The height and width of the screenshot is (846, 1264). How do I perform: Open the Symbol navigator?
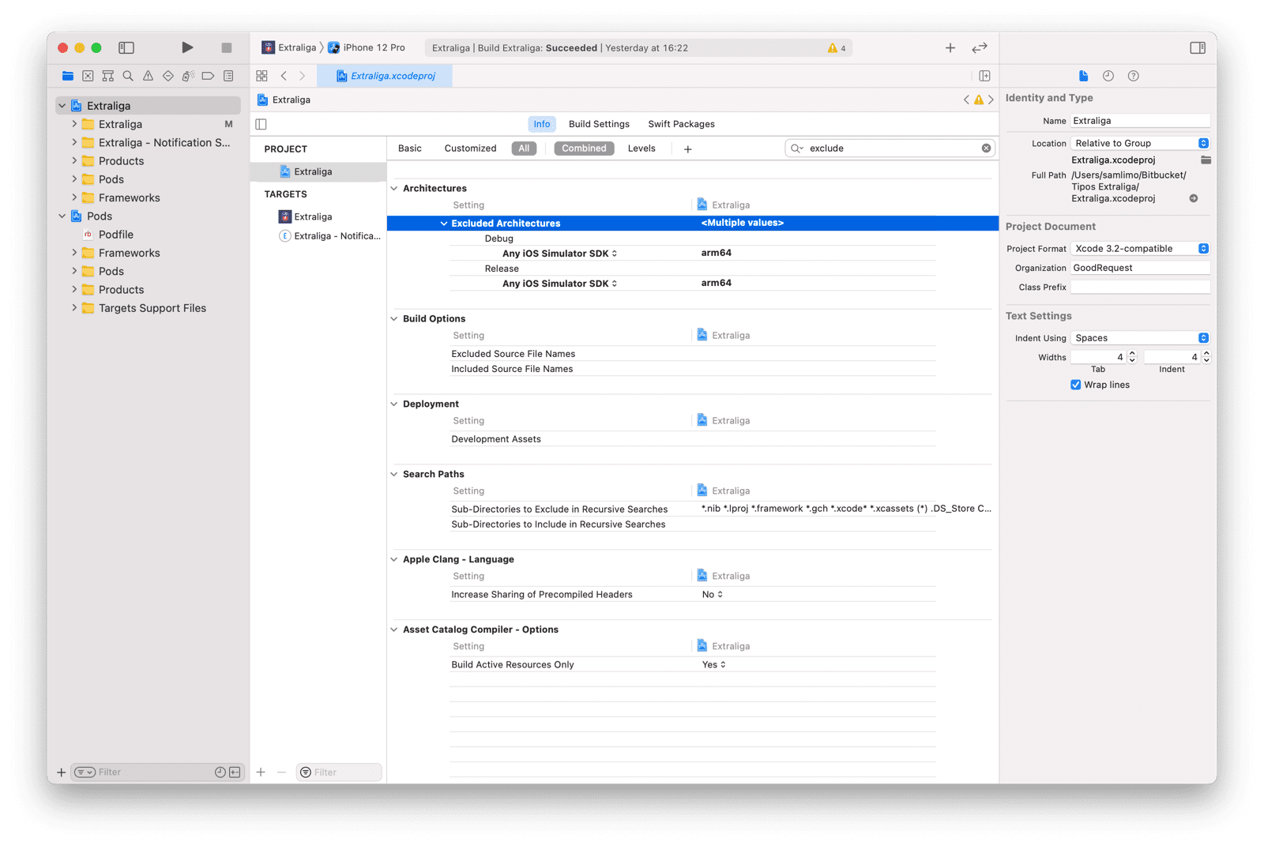108,76
